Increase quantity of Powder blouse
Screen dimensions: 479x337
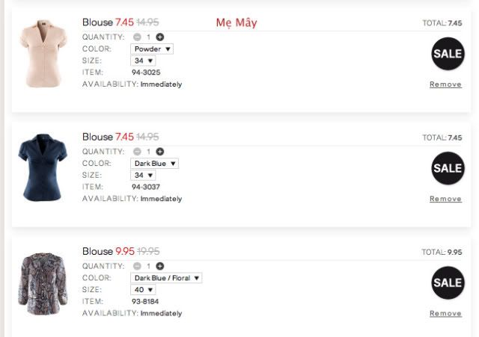tap(159, 37)
